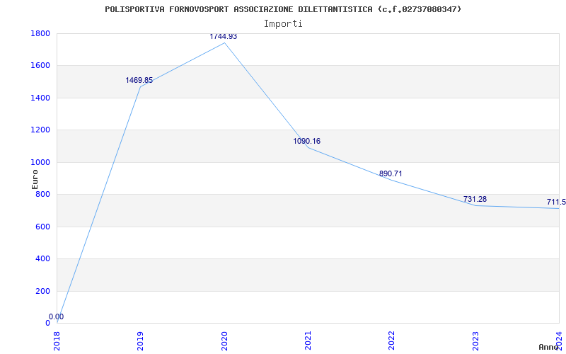Click the 1090.16 value label
This screenshot has width=566, height=354.
click(x=307, y=141)
